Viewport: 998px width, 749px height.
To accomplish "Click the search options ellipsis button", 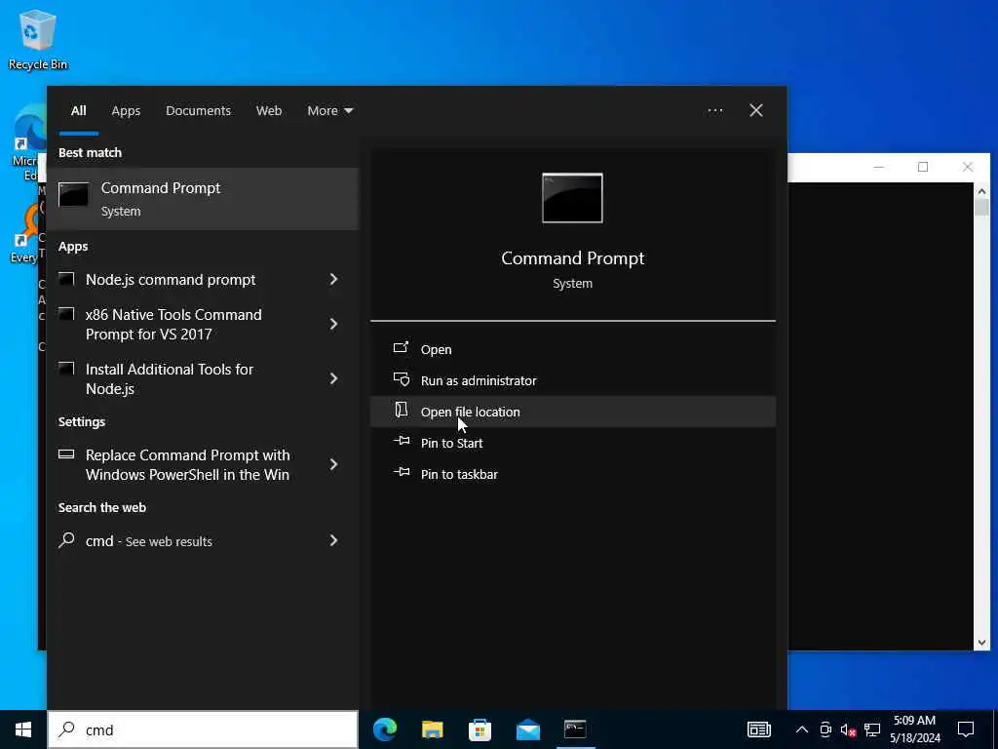I will (x=714, y=111).
